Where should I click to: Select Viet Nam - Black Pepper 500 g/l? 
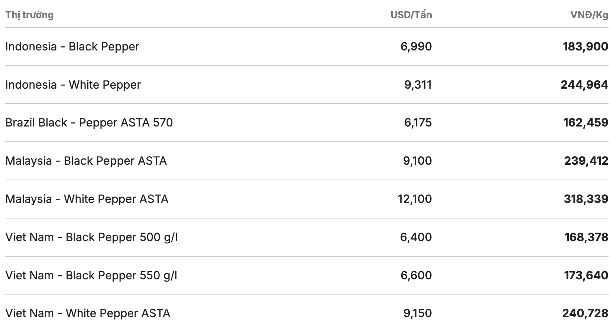[x=91, y=237]
